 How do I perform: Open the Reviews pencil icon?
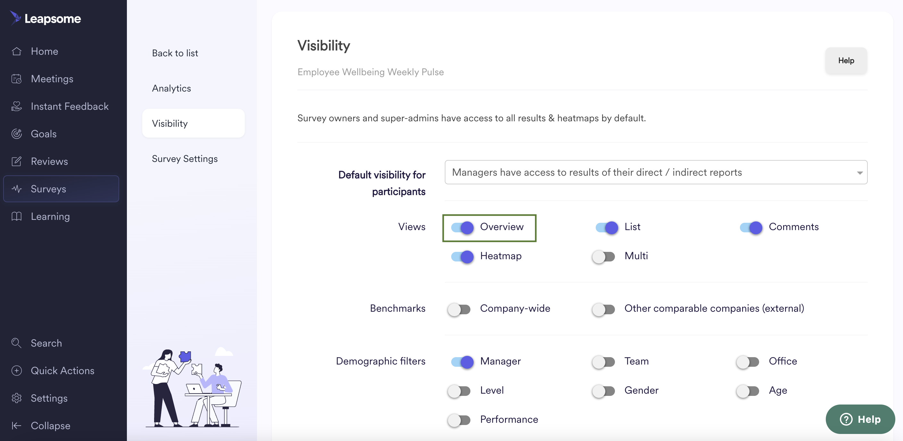[x=16, y=161]
